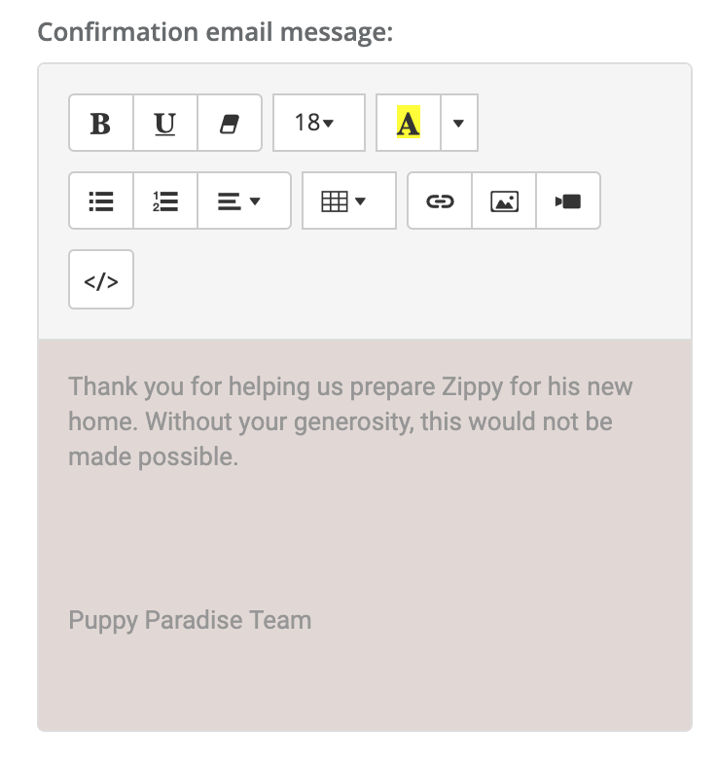Click the insert link chain icon
This screenshot has width=718, height=765.
[440, 200]
